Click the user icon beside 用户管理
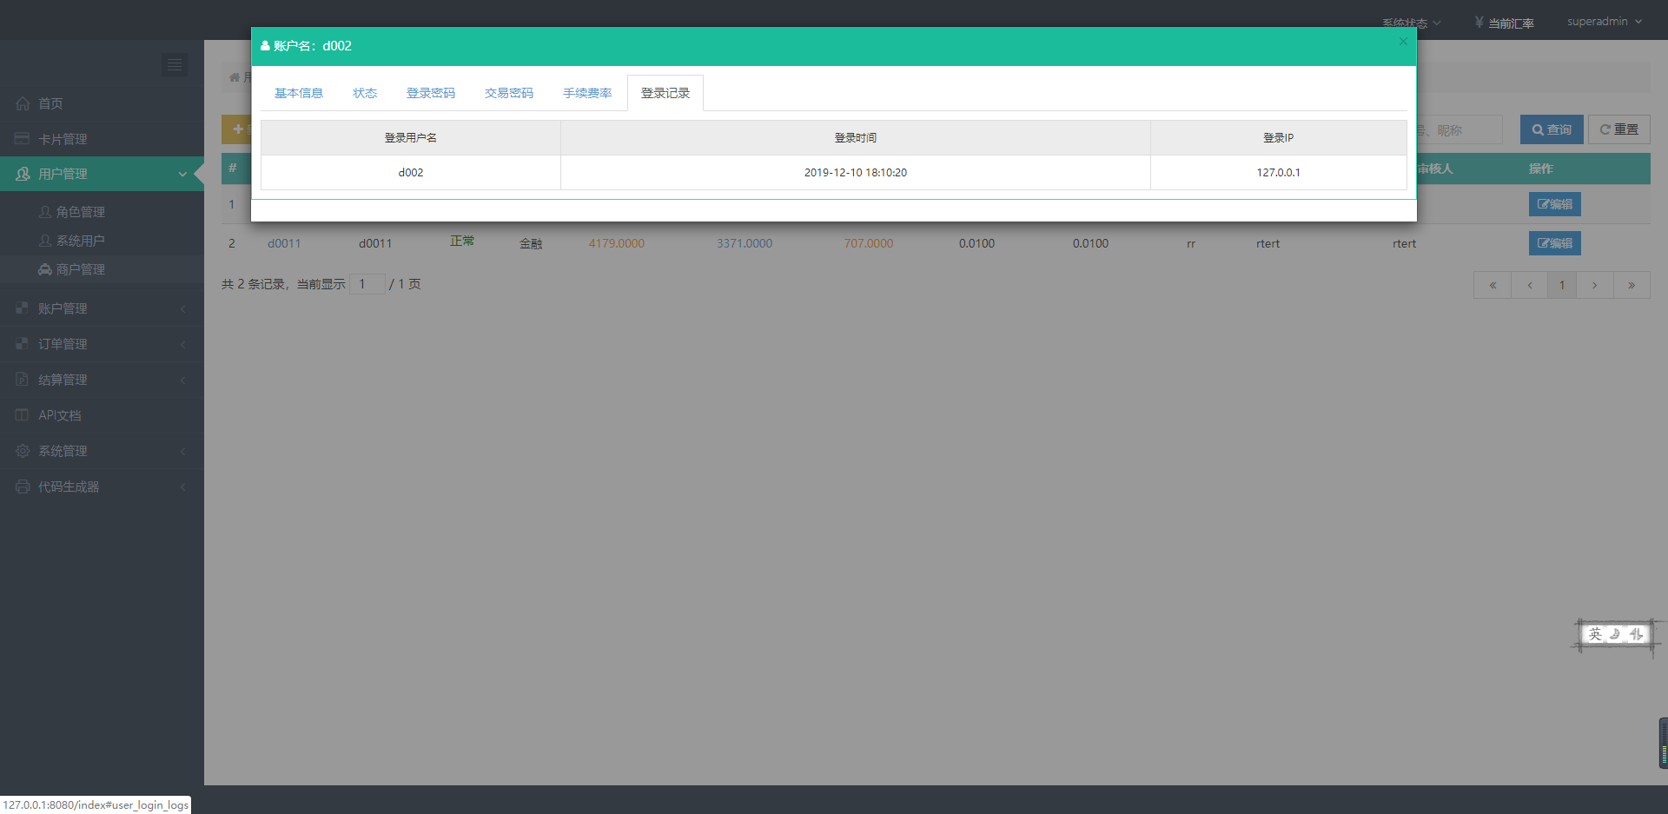The width and height of the screenshot is (1668, 814). point(23,174)
